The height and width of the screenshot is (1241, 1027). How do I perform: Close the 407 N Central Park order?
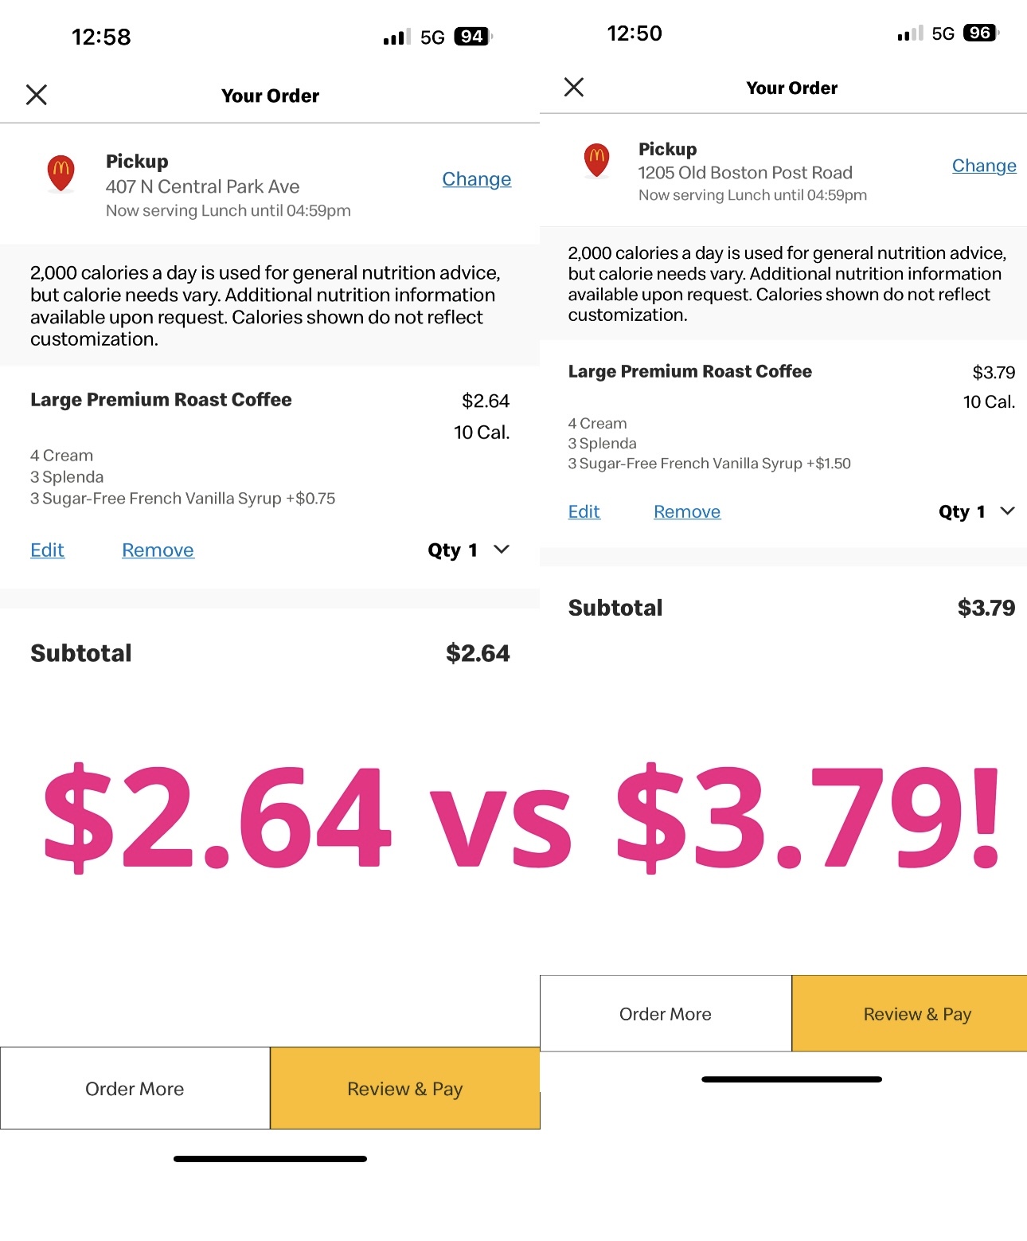click(37, 96)
